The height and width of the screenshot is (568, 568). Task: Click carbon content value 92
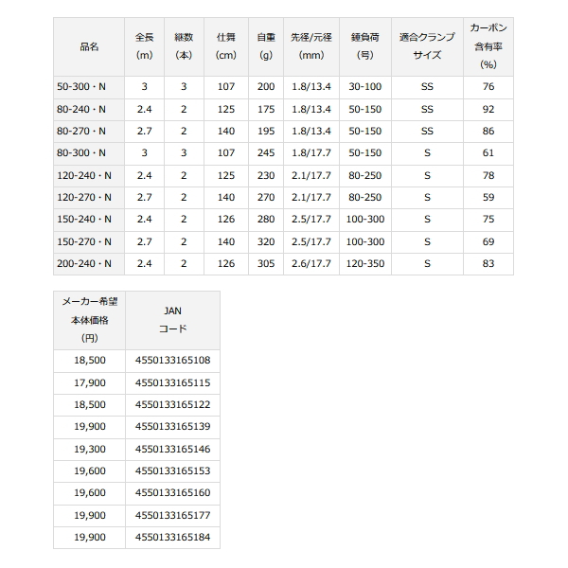click(x=488, y=110)
